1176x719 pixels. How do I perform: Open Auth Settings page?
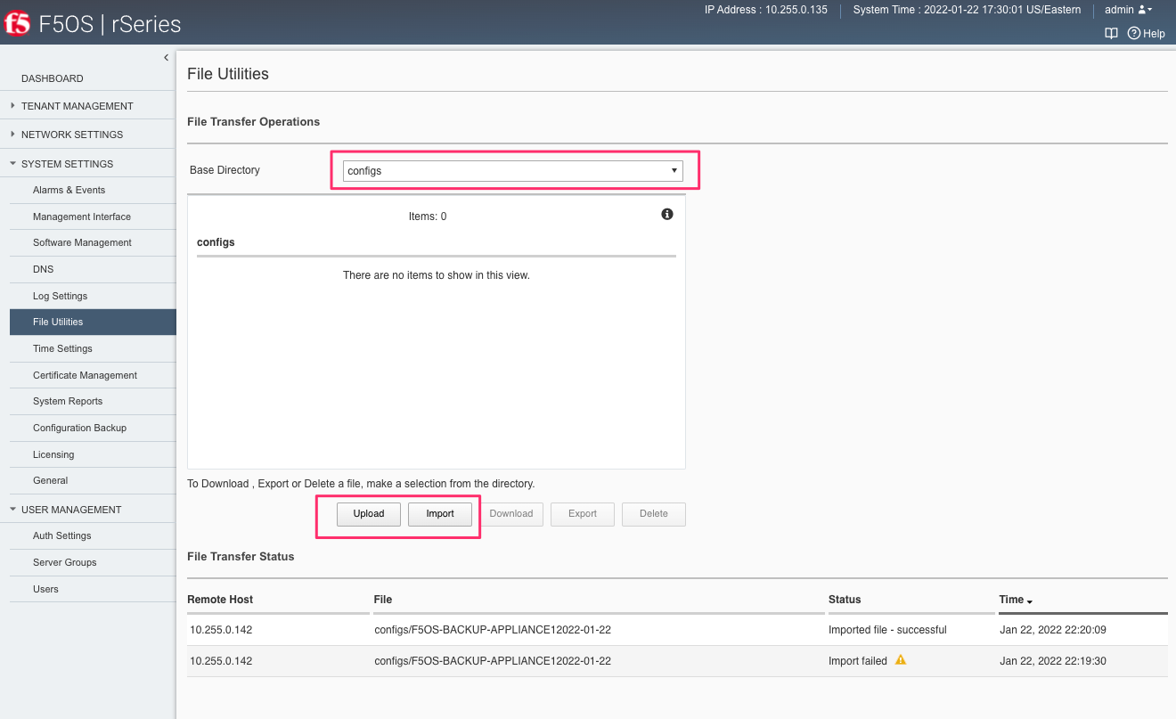93,535
